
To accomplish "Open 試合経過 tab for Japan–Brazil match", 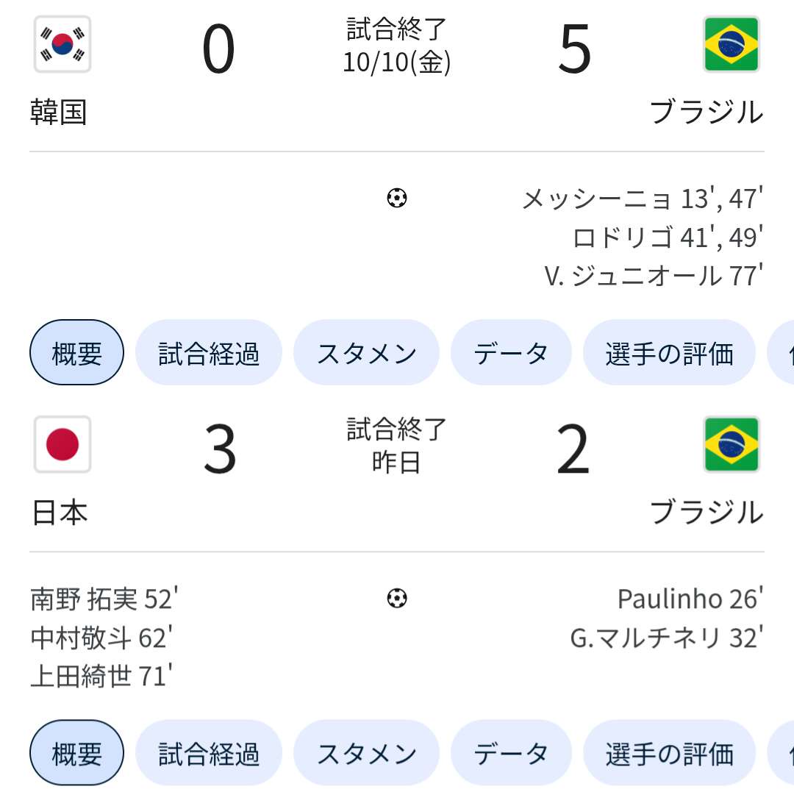I will [x=209, y=753].
